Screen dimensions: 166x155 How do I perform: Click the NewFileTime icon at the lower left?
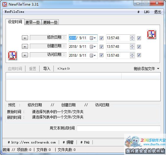pos(12,56)
